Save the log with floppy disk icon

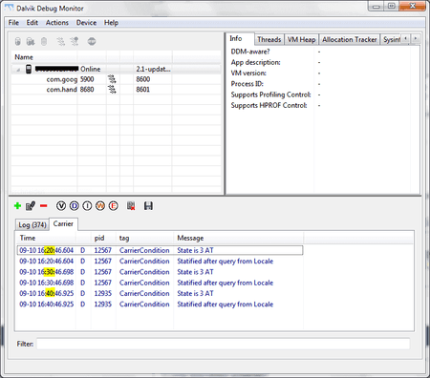click(x=148, y=206)
